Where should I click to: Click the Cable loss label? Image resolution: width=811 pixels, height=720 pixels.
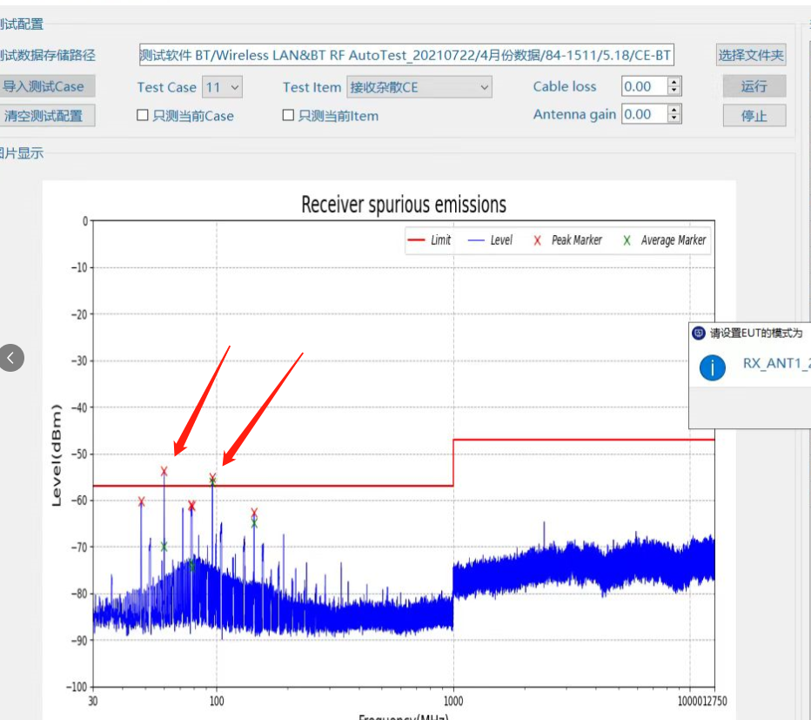pos(565,86)
